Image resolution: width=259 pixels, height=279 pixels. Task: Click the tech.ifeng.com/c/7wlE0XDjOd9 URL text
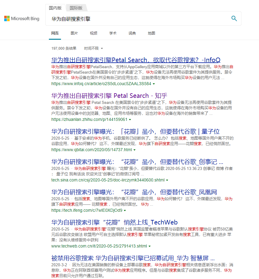pyautogui.click(x=87, y=210)
